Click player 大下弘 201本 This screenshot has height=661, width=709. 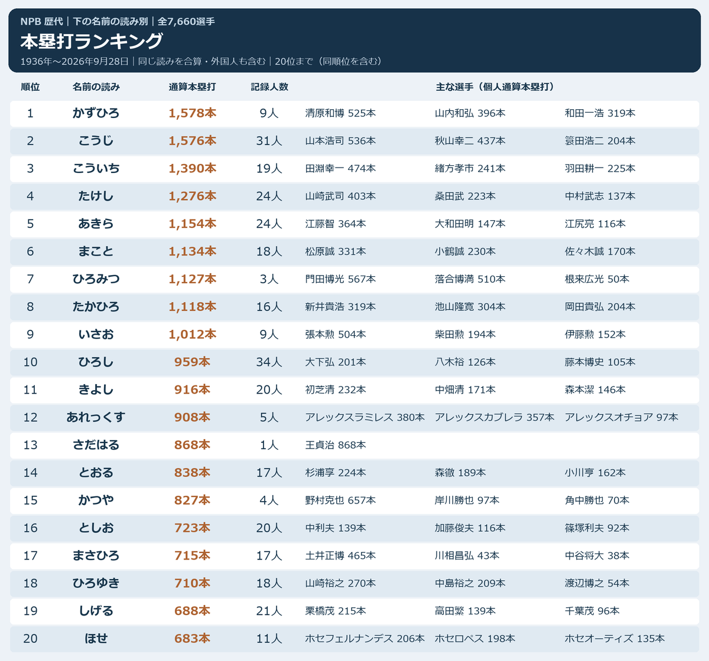336,362
